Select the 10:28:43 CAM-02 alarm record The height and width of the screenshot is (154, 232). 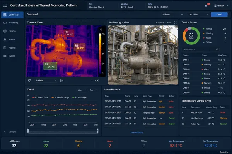point(140,107)
